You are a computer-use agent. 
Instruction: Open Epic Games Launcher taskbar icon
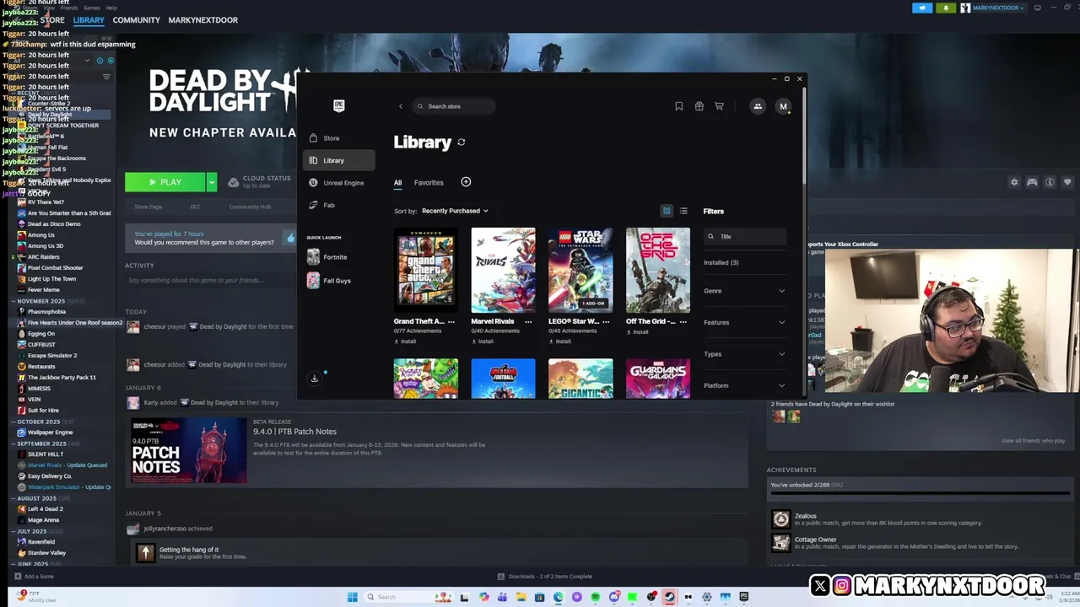pos(743,597)
